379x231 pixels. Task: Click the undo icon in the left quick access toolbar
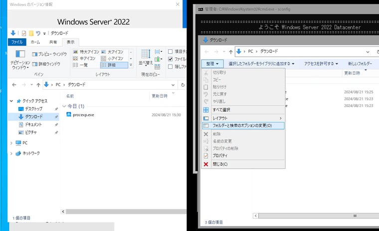(x=38, y=33)
